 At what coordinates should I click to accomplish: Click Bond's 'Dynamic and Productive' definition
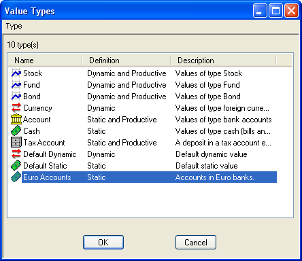(127, 97)
